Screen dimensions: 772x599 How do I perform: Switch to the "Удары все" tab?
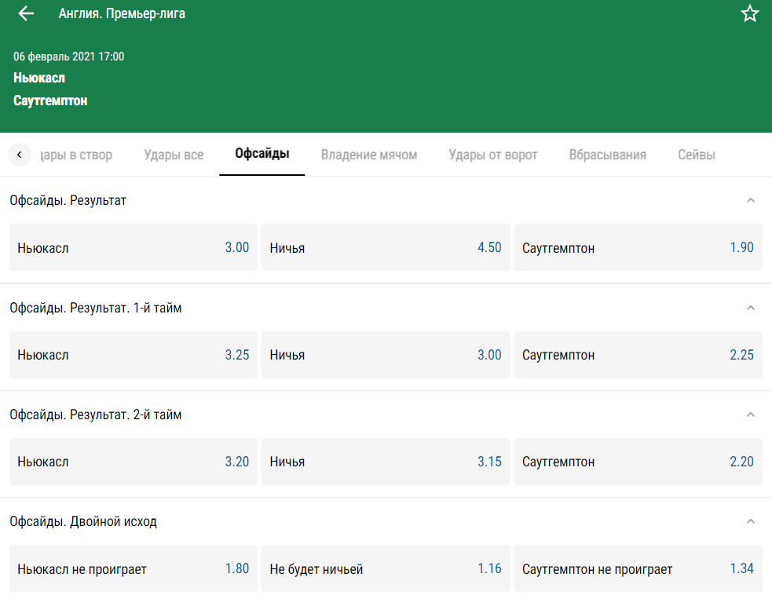[174, 155]
